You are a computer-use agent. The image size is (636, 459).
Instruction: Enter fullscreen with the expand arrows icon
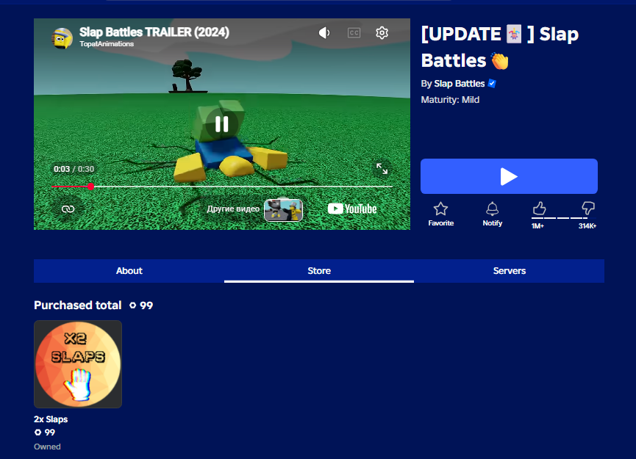[382, 168]
